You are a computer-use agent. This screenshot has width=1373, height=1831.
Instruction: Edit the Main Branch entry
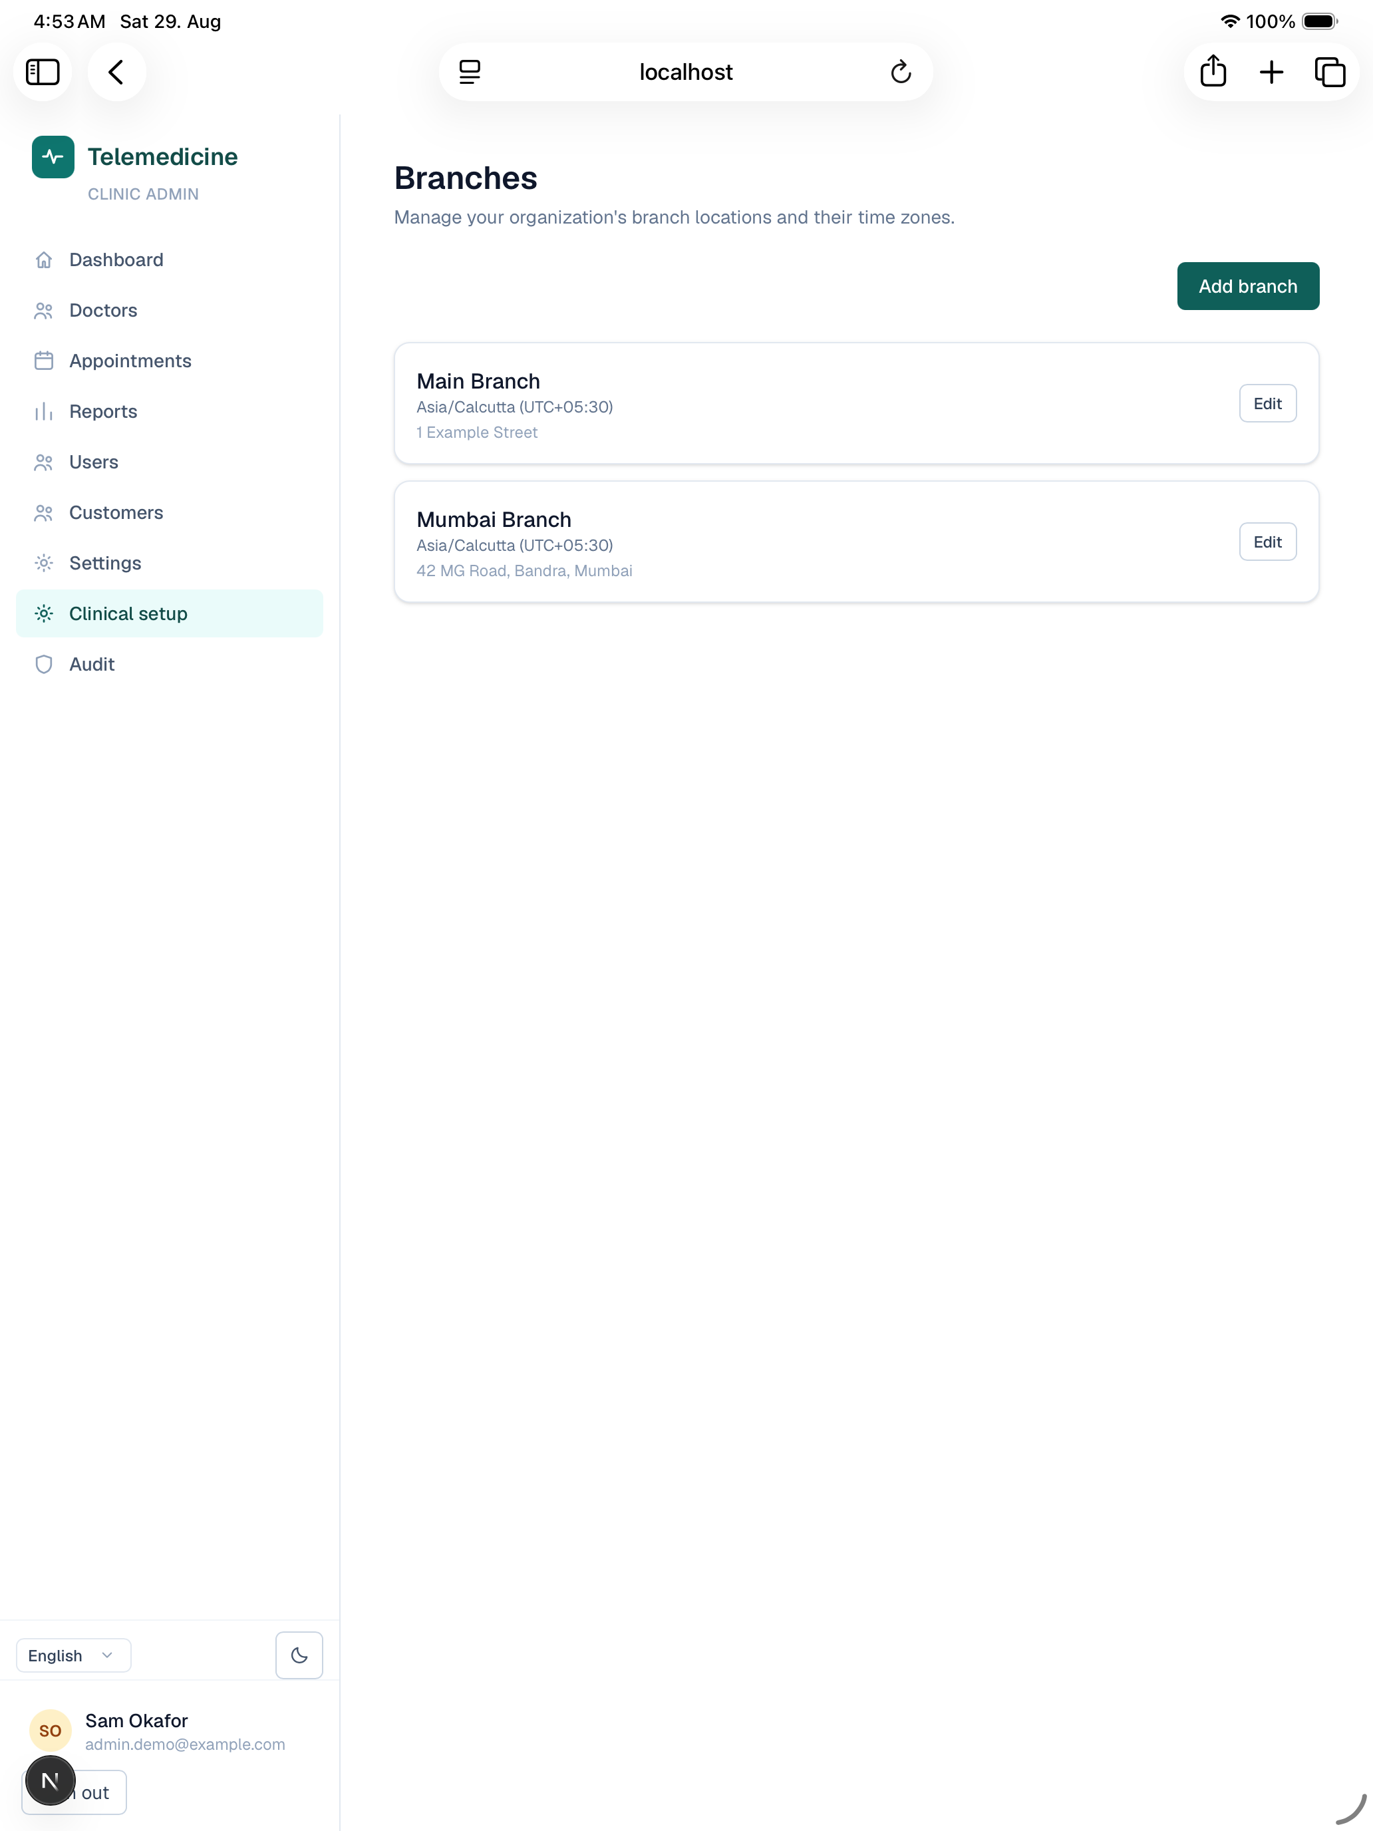click(1267, 403)
